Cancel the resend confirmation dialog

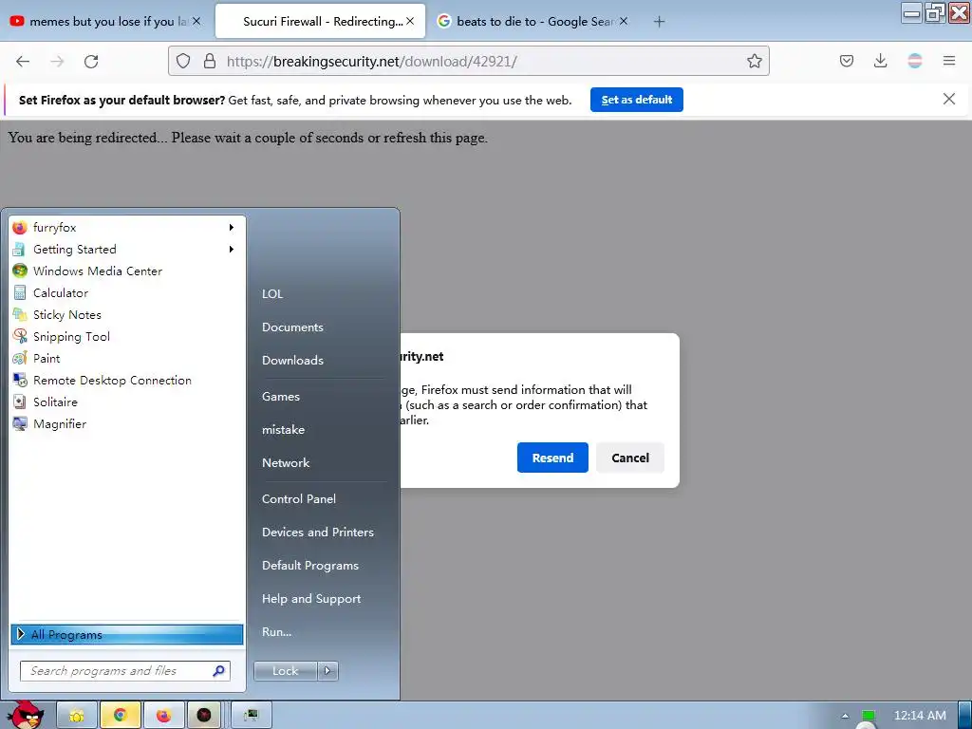630,458
